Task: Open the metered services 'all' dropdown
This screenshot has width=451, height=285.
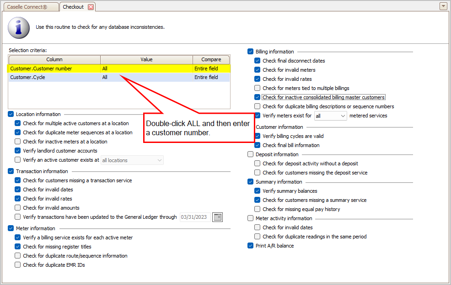Action: coord(331,116)
